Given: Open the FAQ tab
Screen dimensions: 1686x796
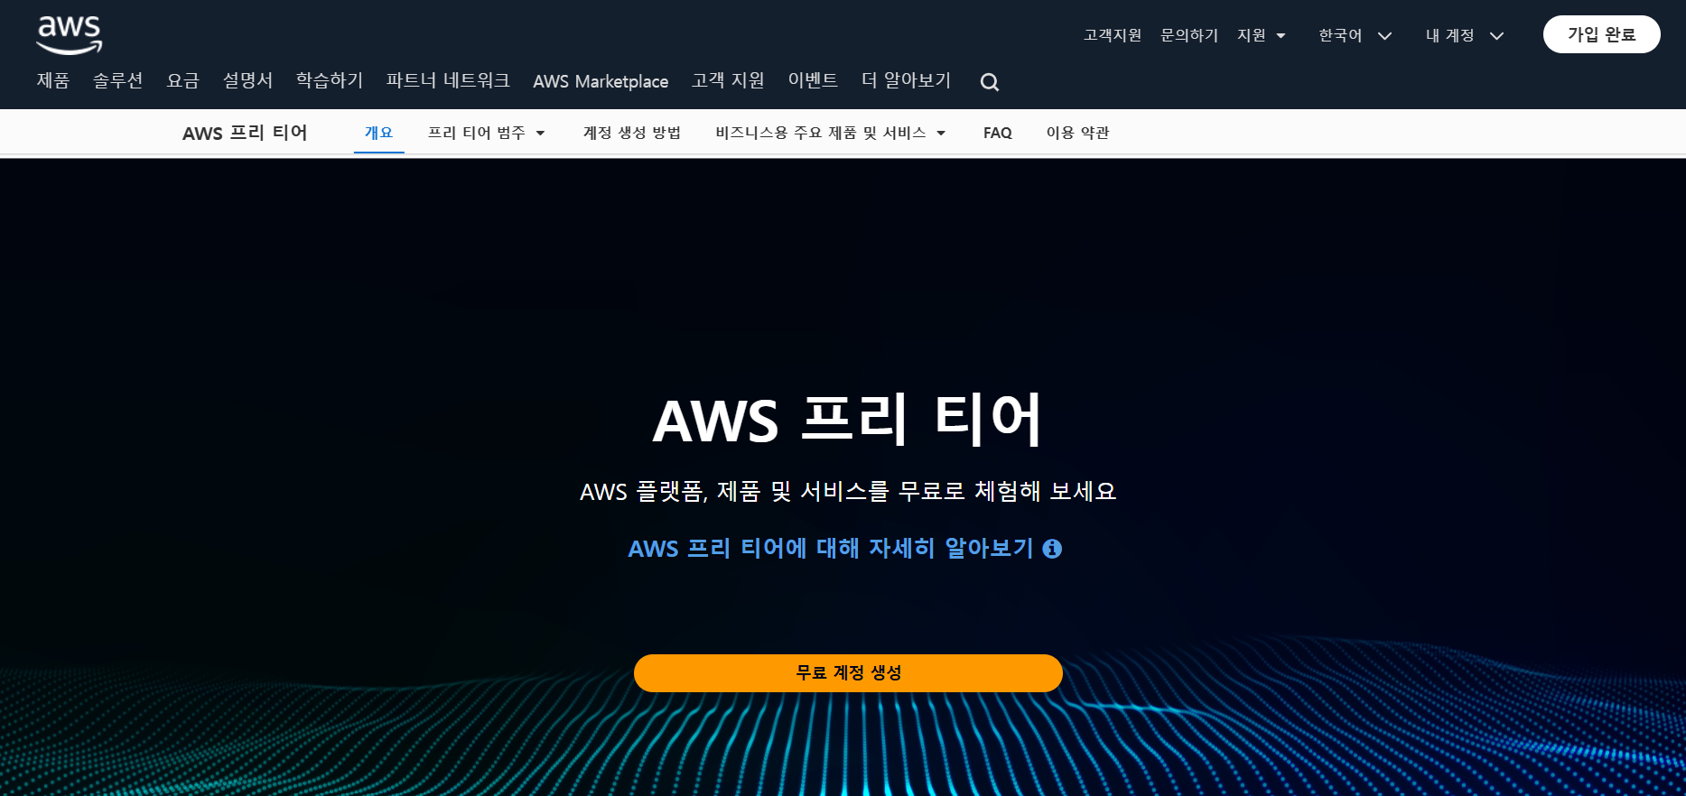Looking at the screenshot, I should (997, 133).
